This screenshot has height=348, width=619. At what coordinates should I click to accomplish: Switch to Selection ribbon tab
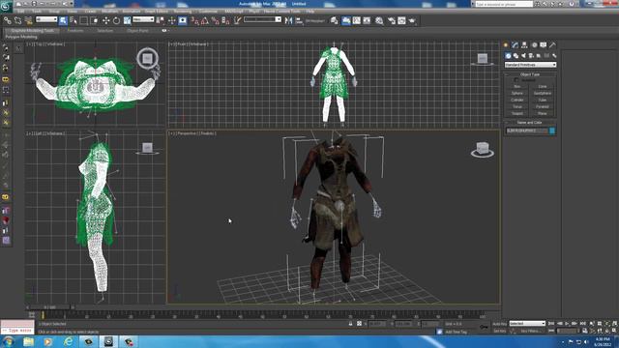click(x=105, y=30)
